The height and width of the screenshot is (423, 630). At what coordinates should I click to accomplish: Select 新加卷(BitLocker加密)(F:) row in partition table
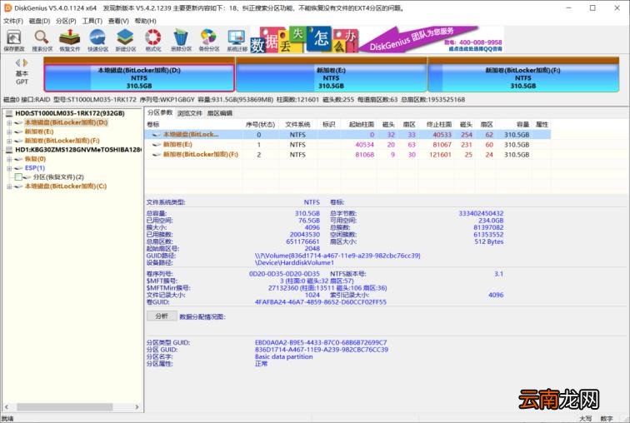point(347,155)
